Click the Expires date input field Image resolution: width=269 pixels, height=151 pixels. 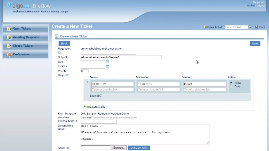93,67
